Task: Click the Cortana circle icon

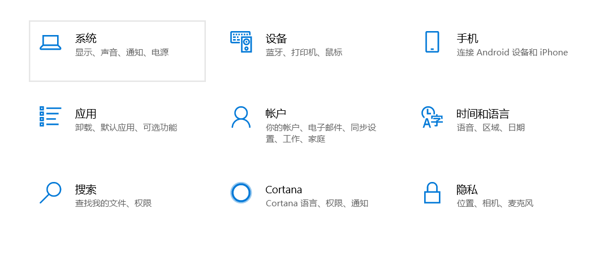Action: [x=241, y=193]
